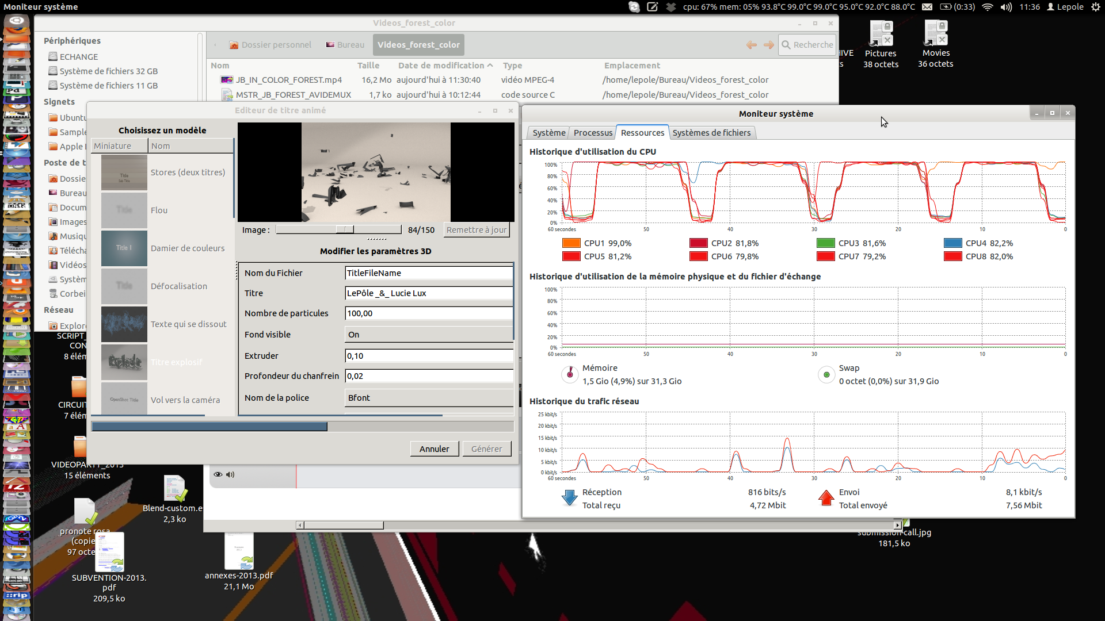Open the annexes-2013.pdf desktop file
This screenshot has height=621, width=1105.
(239, 552)
